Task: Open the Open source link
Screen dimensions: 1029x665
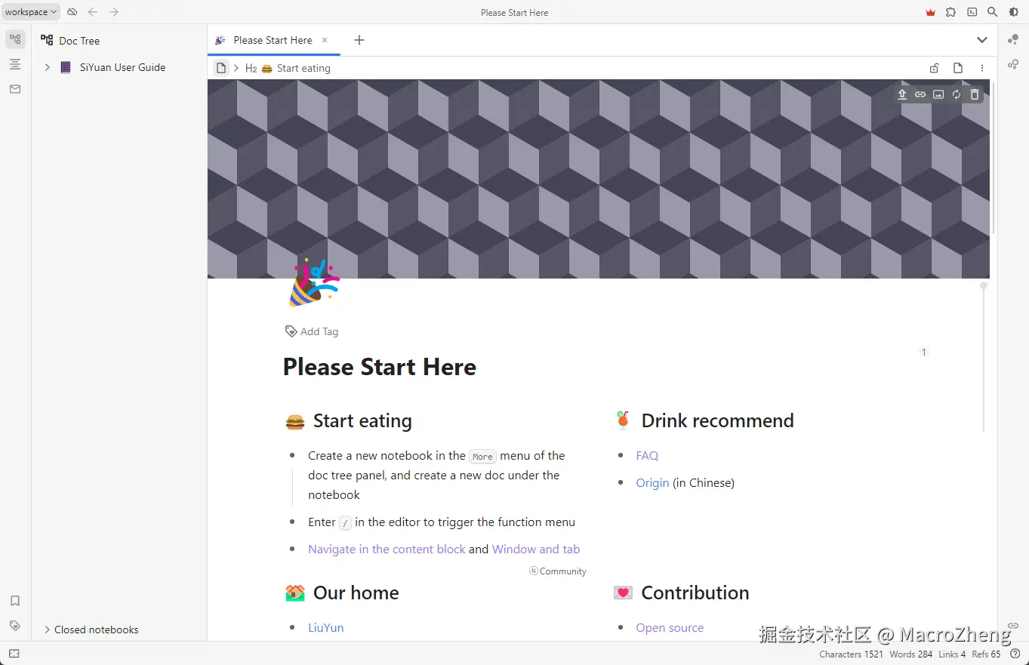Action: (x=670, y=627)
